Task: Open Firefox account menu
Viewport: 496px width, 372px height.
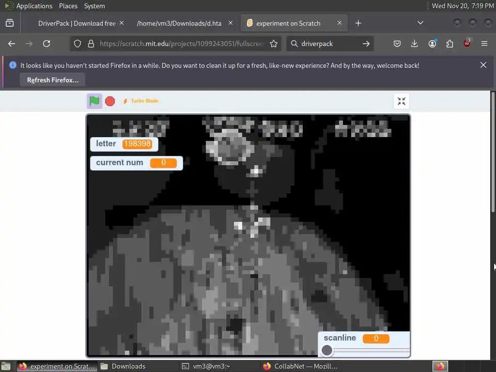Action: (433, 44)
